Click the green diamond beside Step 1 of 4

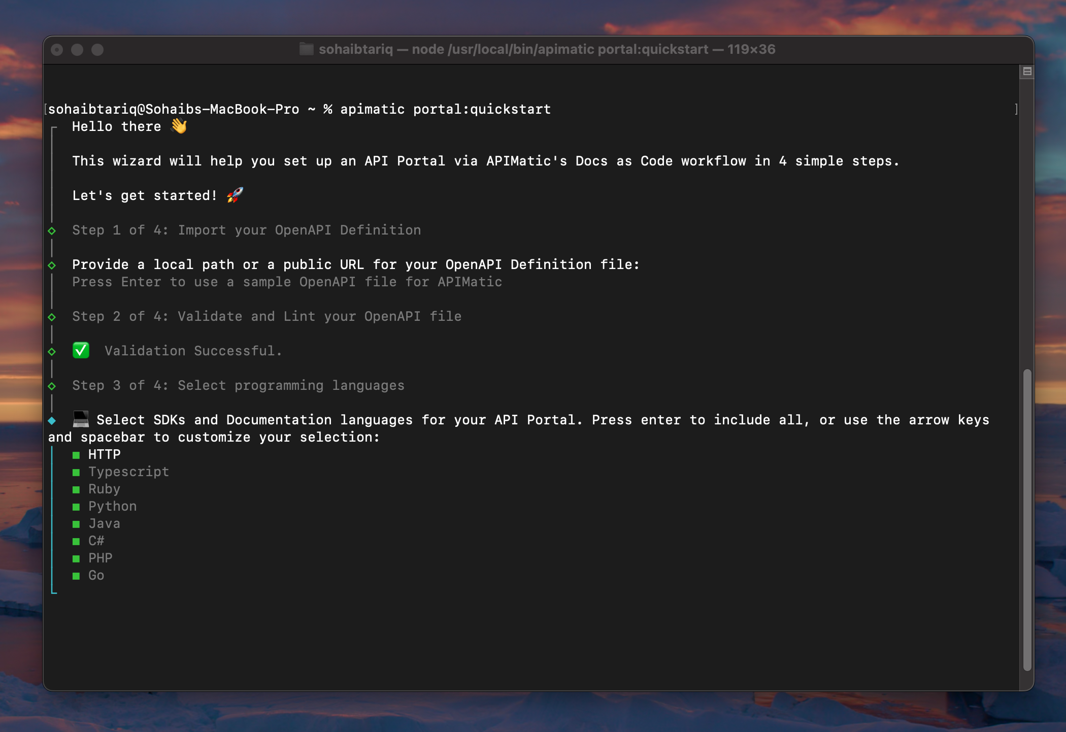point(52,231)
